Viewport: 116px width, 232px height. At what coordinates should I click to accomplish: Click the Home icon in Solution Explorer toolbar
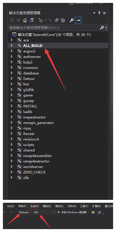[x=25, y=20]
